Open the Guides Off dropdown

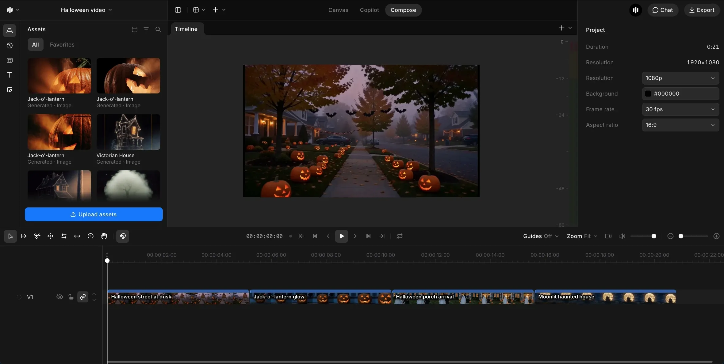(x=541, y=236)
